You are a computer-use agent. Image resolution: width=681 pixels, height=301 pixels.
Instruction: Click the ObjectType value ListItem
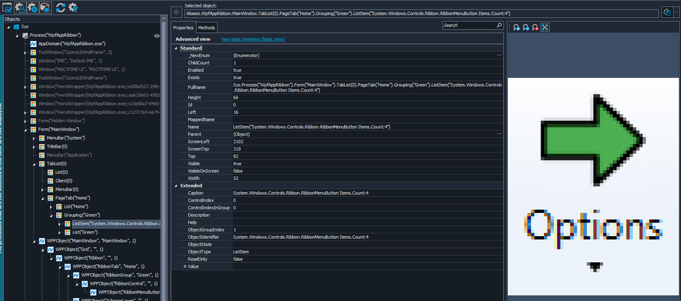[x=240, y=252]
